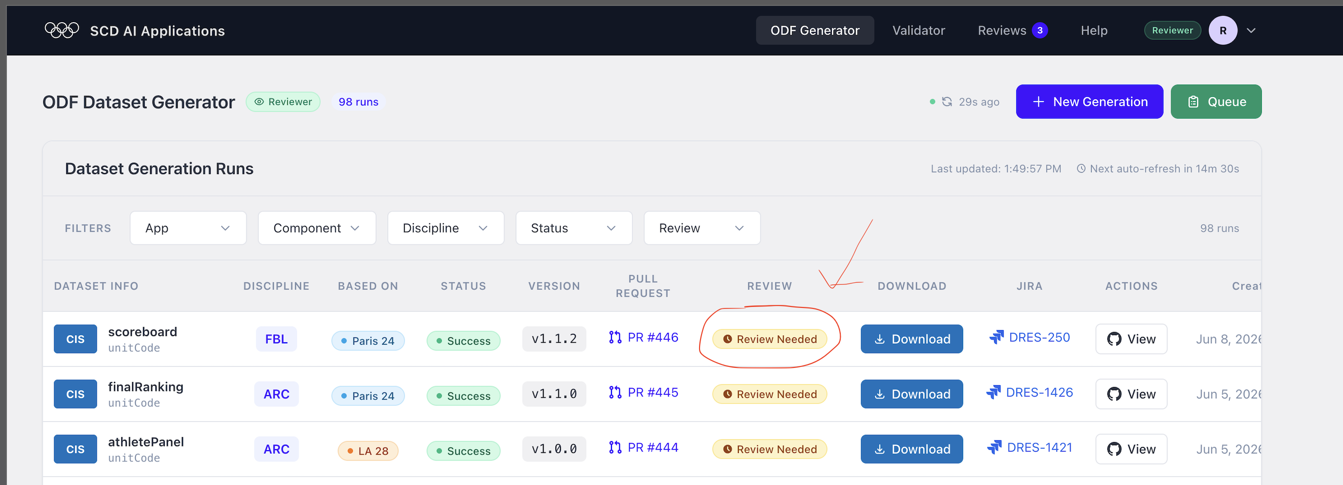The height and width of the screenshot is (485, 1343).
Task: Expand the Review filter dropdown
Action: coord(702,228)
